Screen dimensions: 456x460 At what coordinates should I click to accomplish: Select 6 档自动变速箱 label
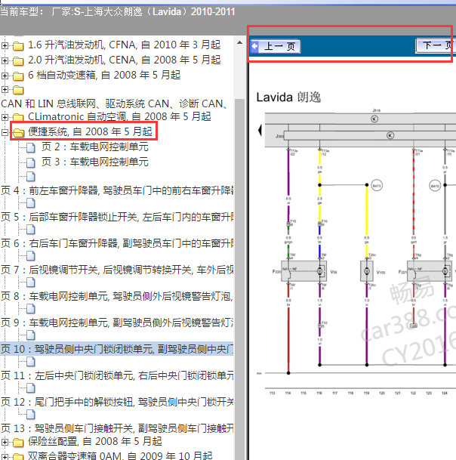[104, 75]
